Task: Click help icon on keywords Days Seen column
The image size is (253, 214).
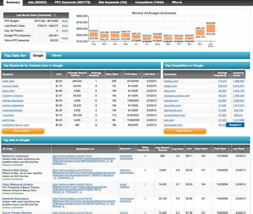Action: point(121,74)
